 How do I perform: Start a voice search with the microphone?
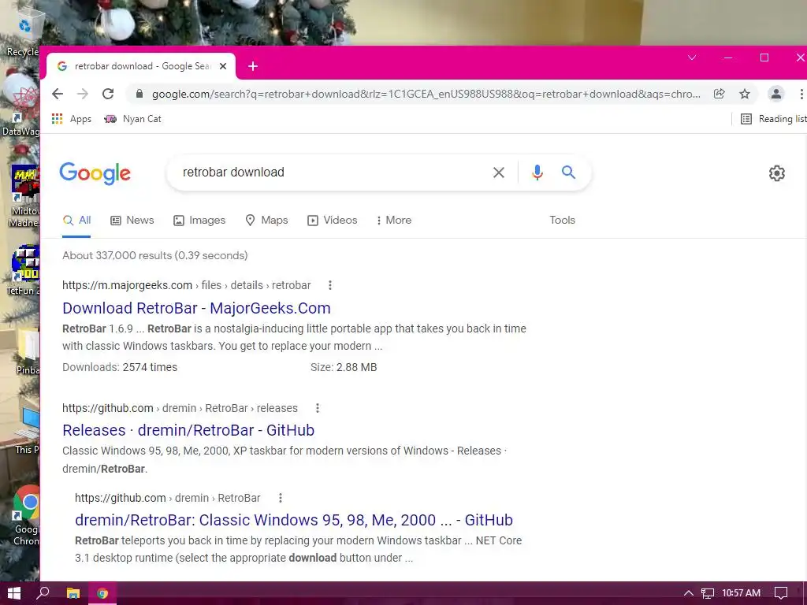(537, 173)
